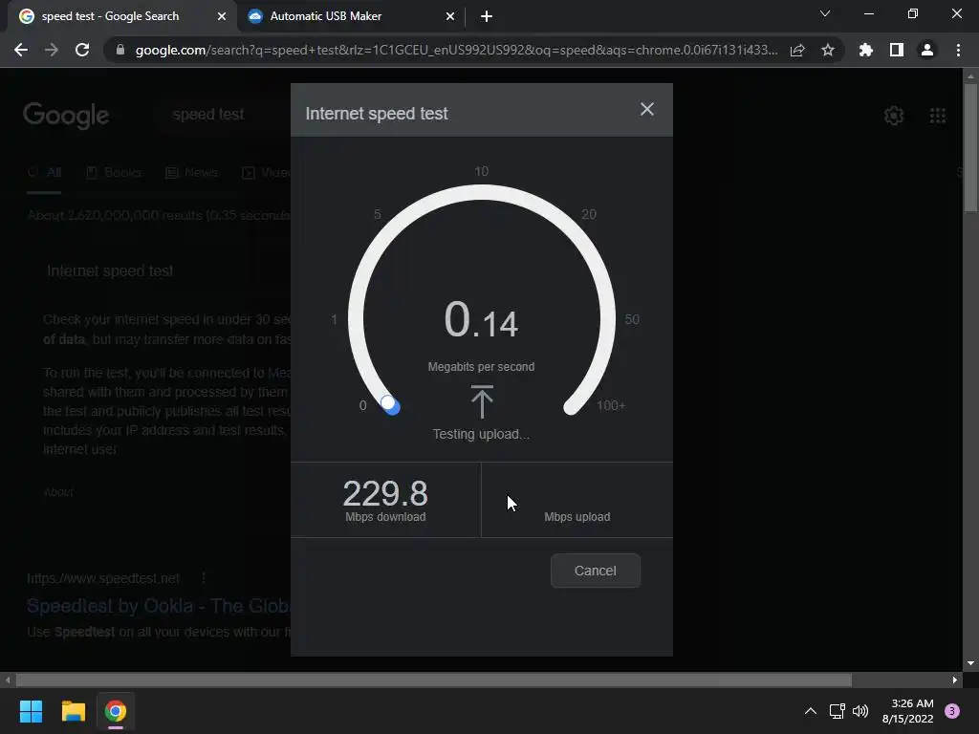Switch to the speed test Google Search tab
Screen dimensions: 979x734
click(x=110, y=16)
